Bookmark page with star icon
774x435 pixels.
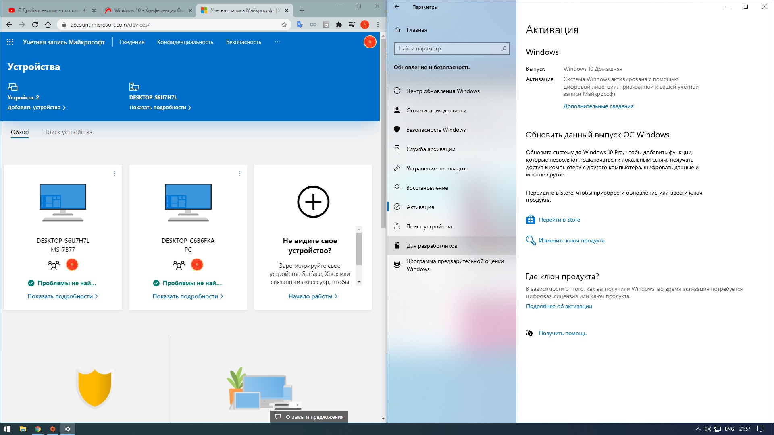(x=284, y=25)
